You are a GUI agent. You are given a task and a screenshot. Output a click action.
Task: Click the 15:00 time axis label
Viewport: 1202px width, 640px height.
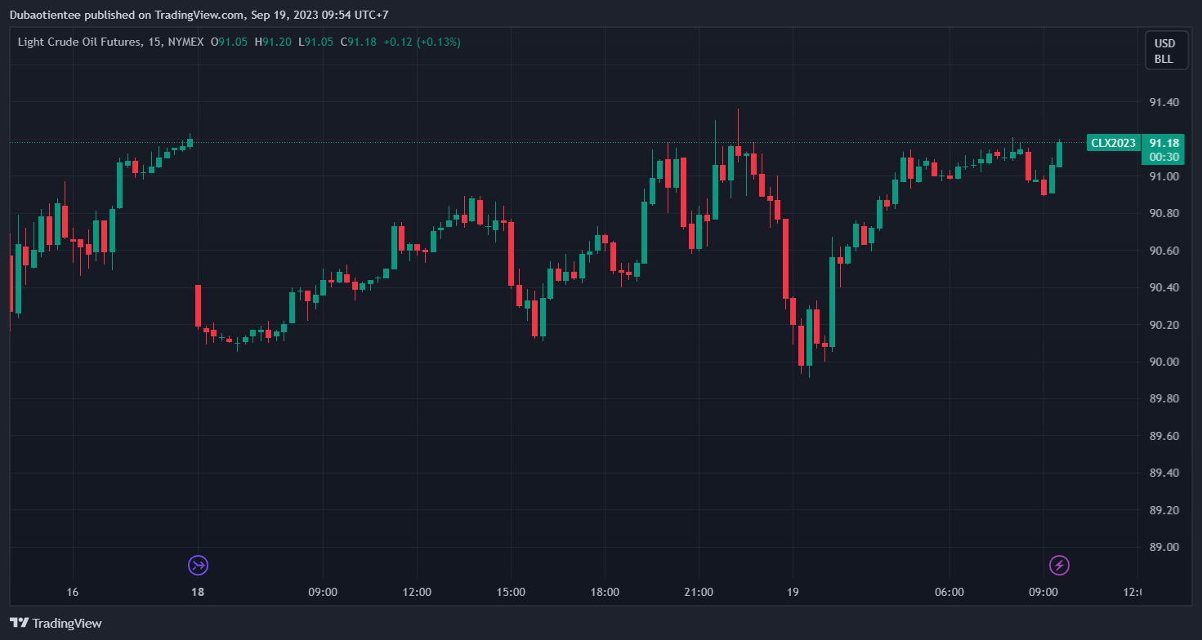coord(511,592)
